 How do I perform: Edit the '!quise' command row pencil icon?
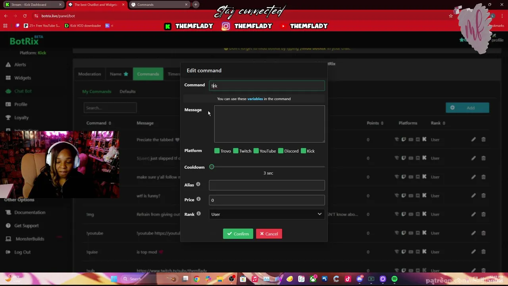pos(473,252)
